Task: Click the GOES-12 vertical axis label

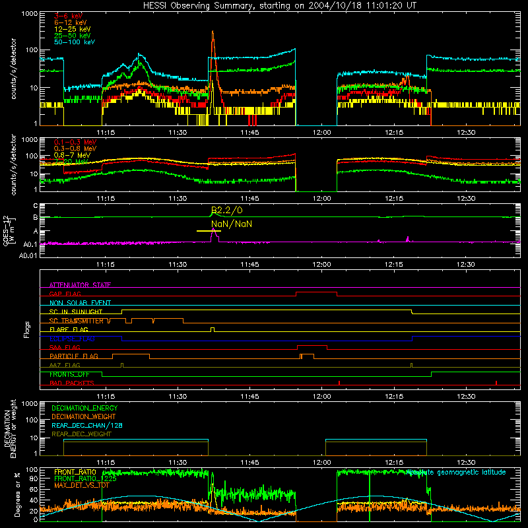Action: pyautogui.click(x=9, y=231)
